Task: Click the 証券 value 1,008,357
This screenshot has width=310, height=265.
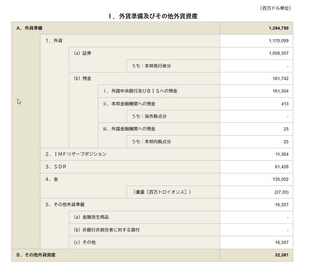Action: click(x=278, y=53)
